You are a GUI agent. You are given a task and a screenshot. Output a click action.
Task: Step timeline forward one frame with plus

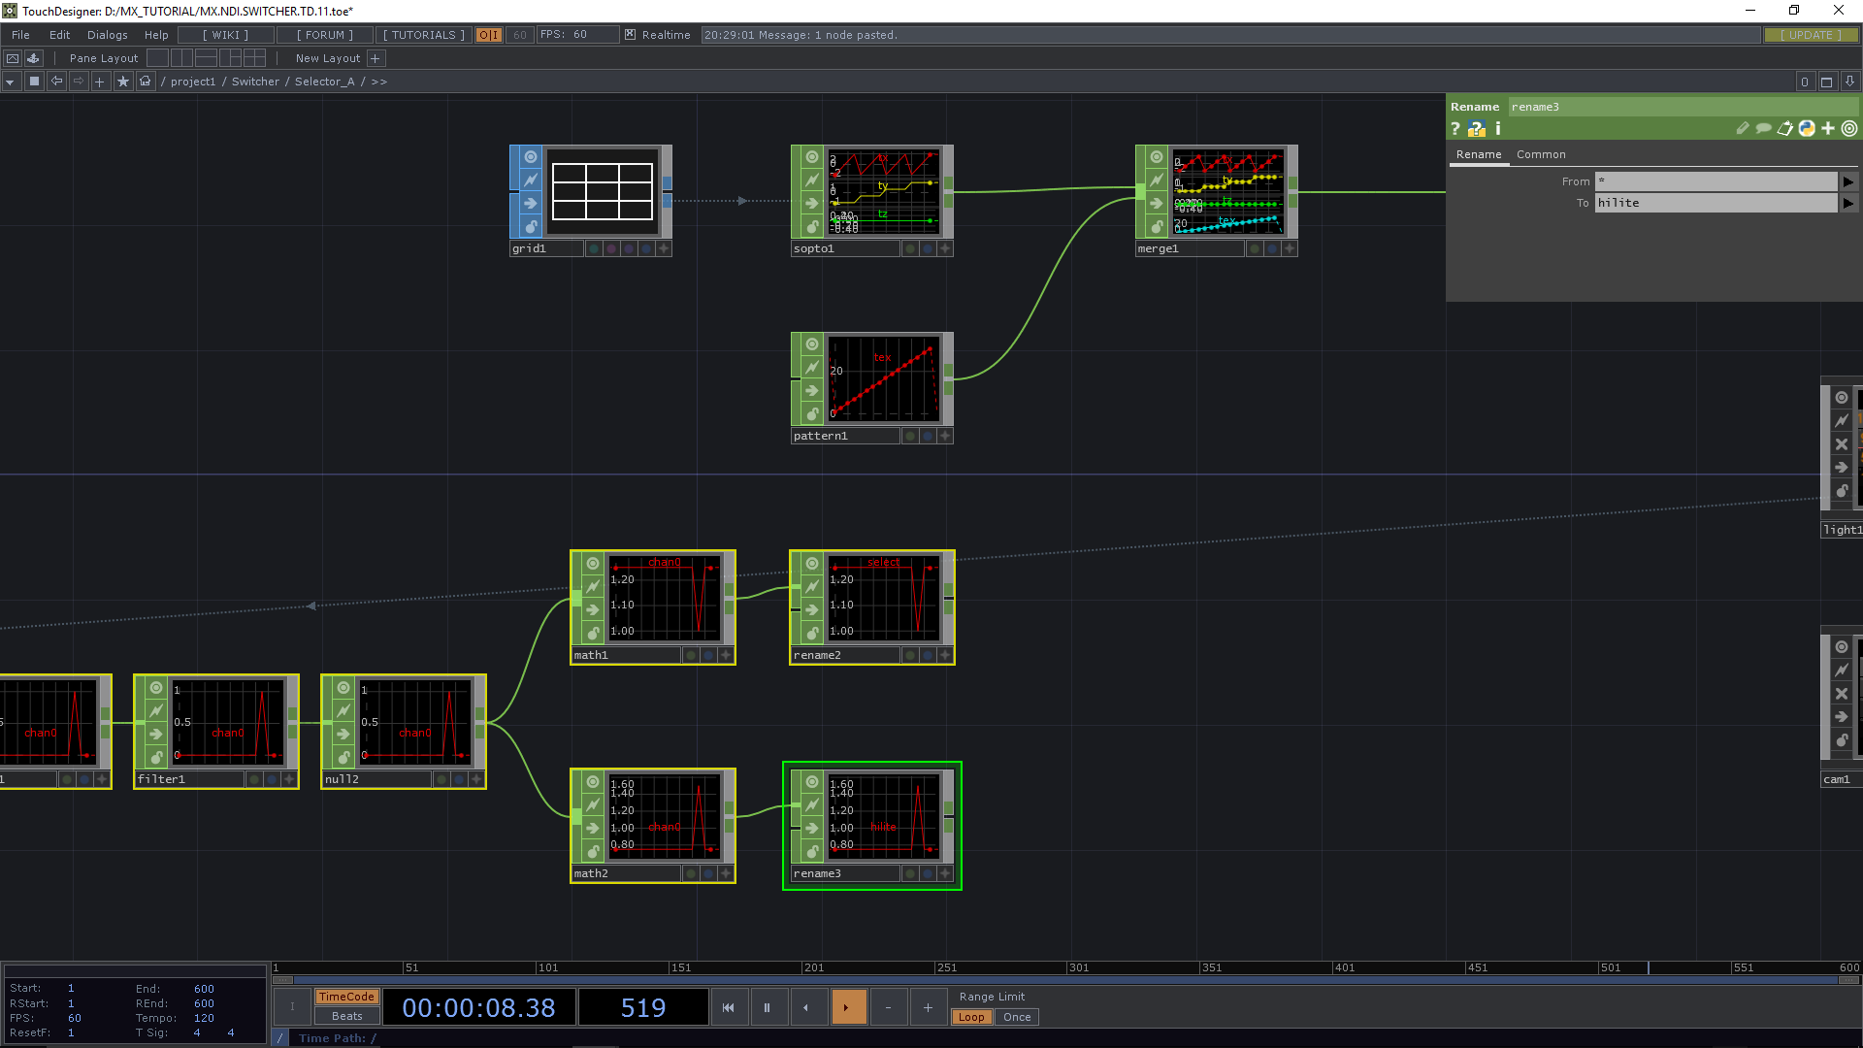pos(928,1007)
